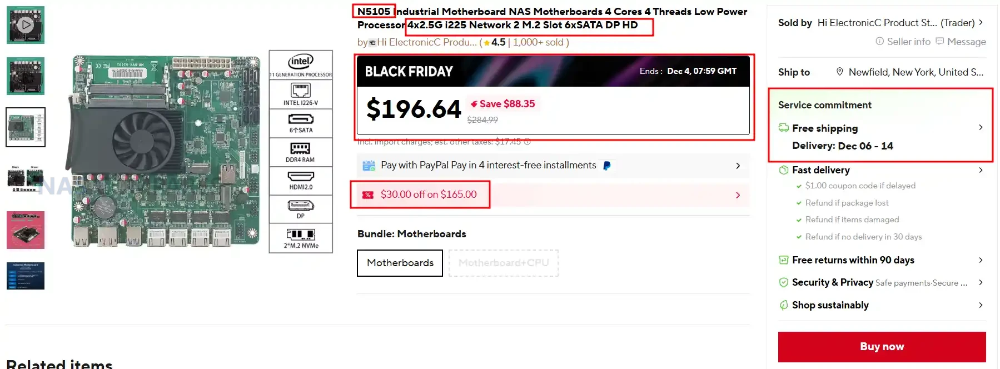Click the PayPal logo icon

[607, 166]
